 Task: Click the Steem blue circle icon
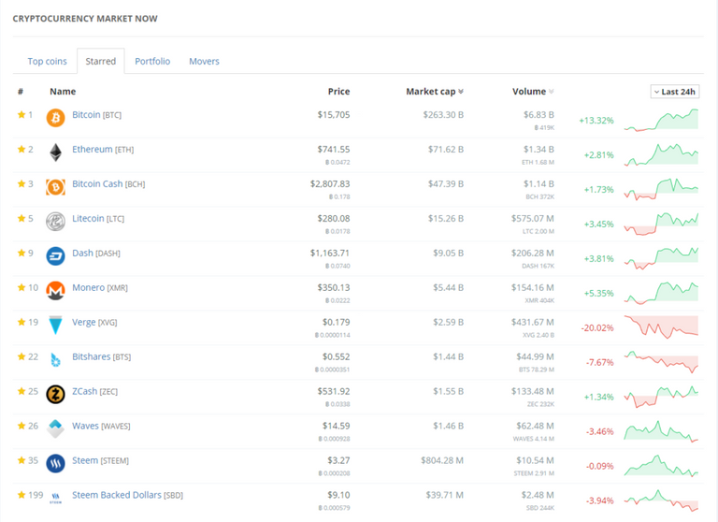[55, 463]
